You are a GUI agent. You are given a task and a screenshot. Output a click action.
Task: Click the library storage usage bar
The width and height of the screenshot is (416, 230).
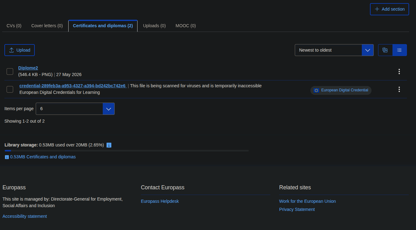coord(127,151)
